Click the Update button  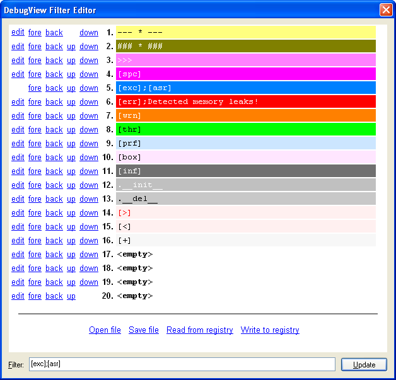(x=364, y=364)
